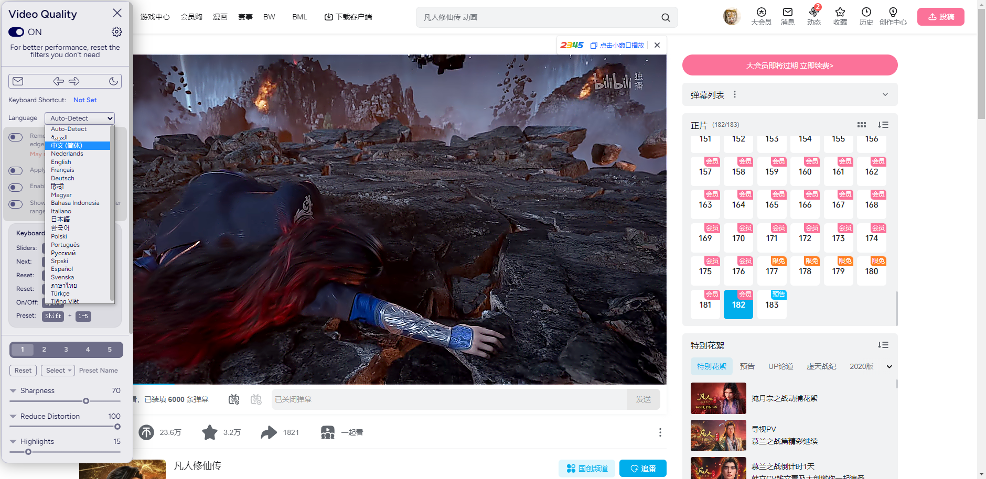
Task: Expand the 弹幕列表 panel chevron
Action: (x=885, y=95)
